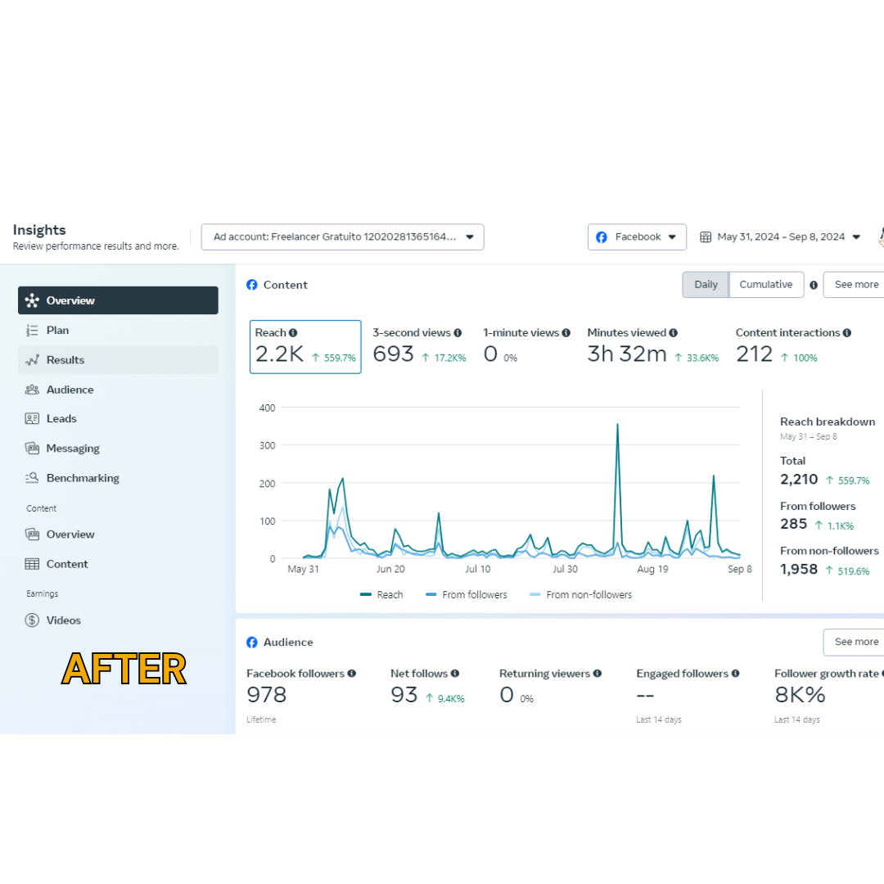
Task: Open Overview in the sidebar top section
Action: (x=118, y=300)
